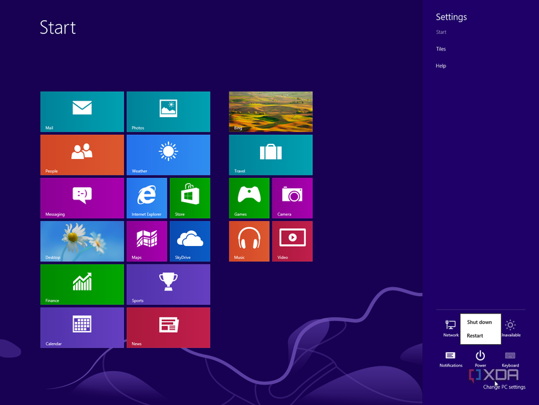Screen dimensions: 539x405
Task: Launch the Games tile
Action: (249, 198)
